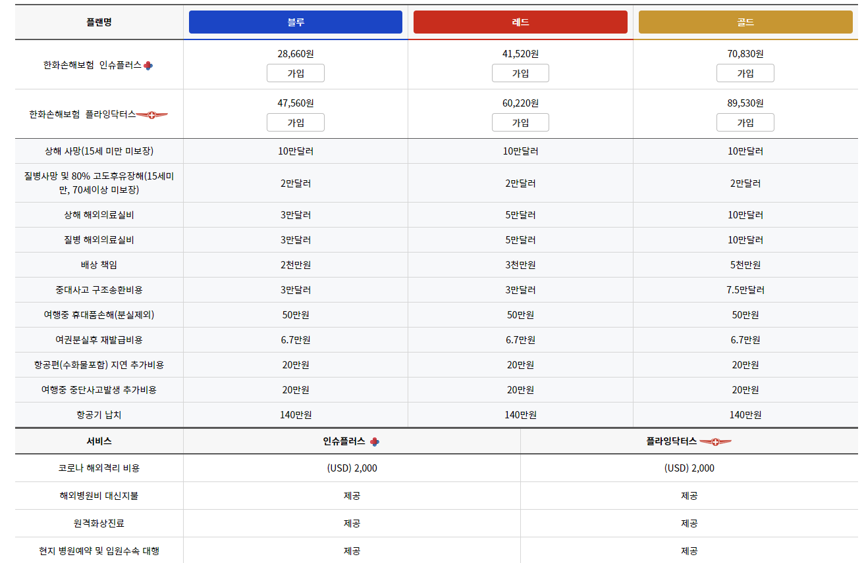
Task: Click (USD) 2,000 under 플라잉닥터스 column
Action: [x=689, y=468]
